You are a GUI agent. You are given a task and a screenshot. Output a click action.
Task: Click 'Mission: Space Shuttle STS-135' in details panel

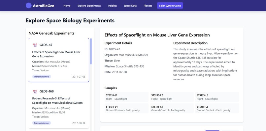coord(124,66)
